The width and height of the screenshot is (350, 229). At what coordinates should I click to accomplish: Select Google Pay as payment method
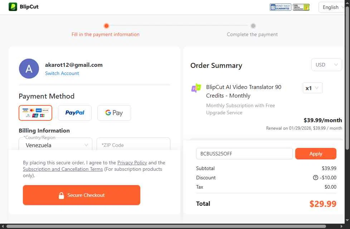[114, 113]
